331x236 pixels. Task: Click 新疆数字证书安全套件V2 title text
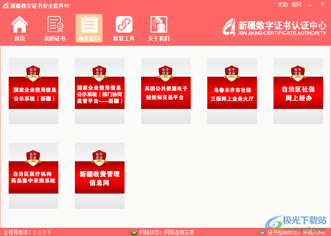pos(40,6)
